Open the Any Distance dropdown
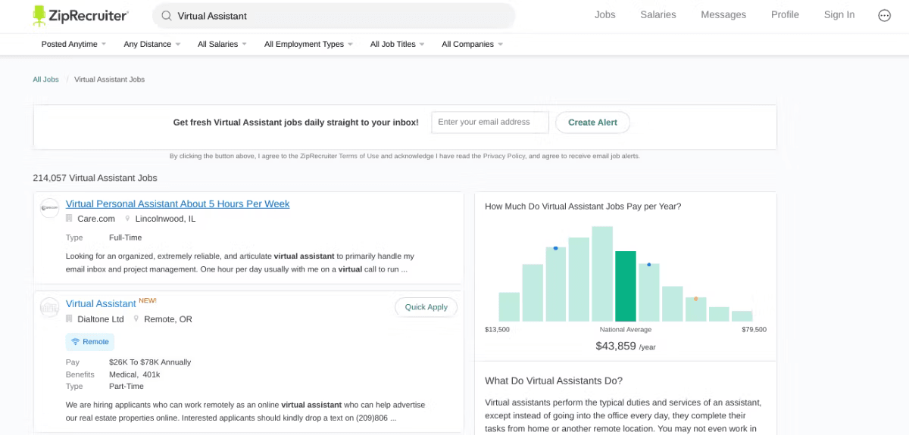The width and height of the screenshot is (909, 435). click(152, 44)
